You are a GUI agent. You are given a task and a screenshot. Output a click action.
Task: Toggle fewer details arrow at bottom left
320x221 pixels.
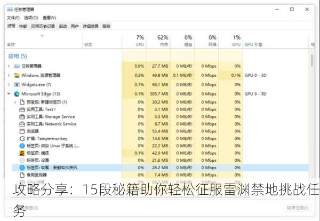tap(10, 208)
